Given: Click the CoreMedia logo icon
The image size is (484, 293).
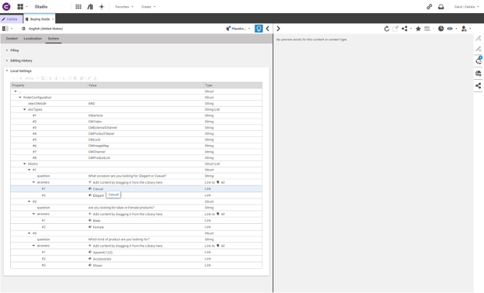Looking at the screenshot, I should pyautogui.click(x=6, y=6).
